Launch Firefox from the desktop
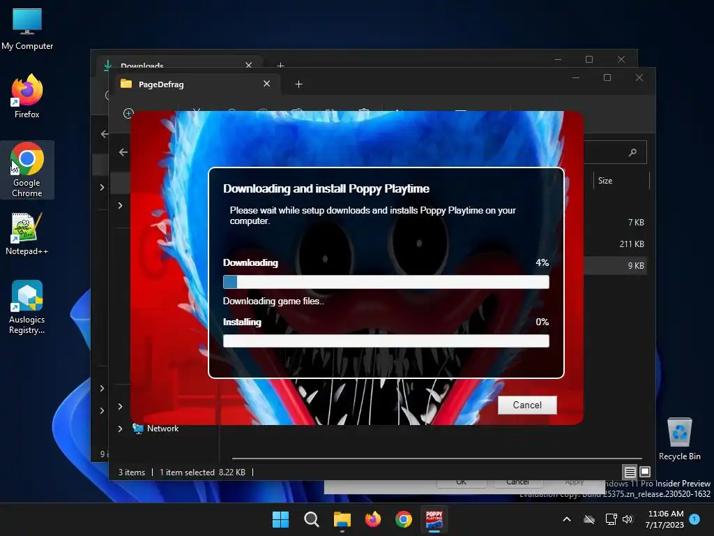714x536 pixels. (27, 96)
